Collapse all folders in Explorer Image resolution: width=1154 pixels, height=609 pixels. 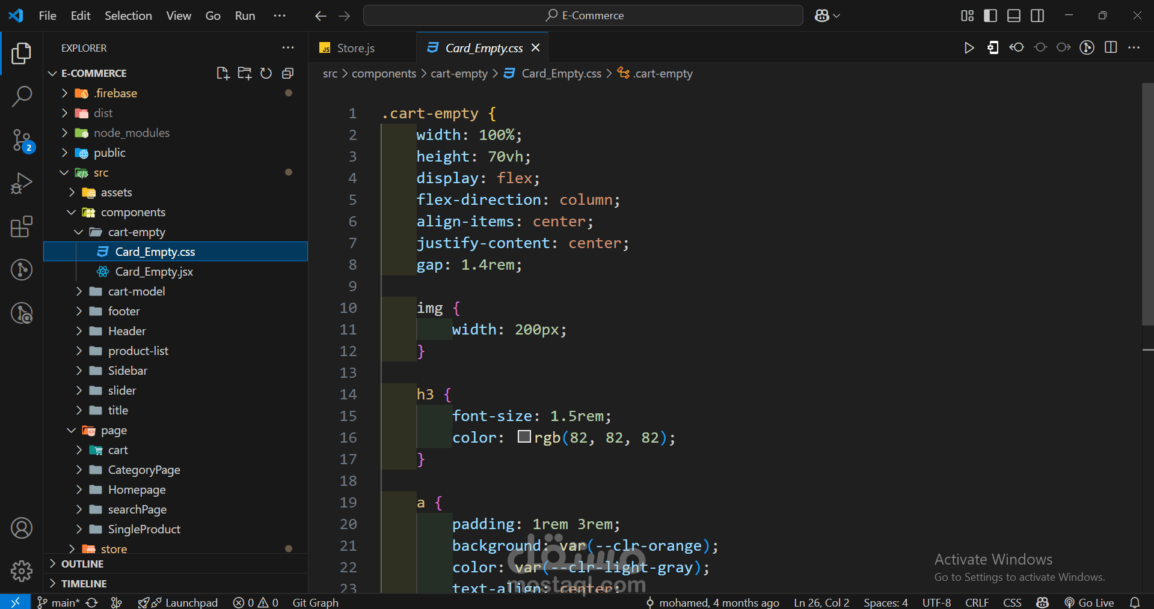(288, 73)
